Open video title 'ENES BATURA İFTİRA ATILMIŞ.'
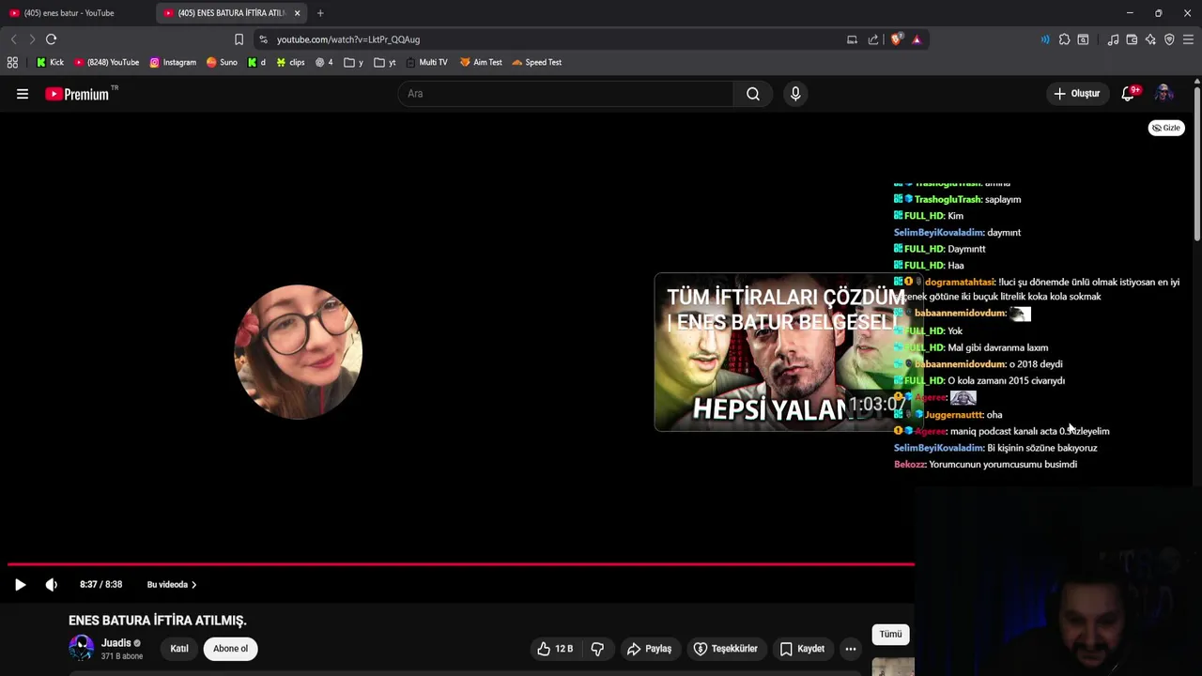Image resolution: width=1202 pixels, height=676 pixels. coord(158,621)
